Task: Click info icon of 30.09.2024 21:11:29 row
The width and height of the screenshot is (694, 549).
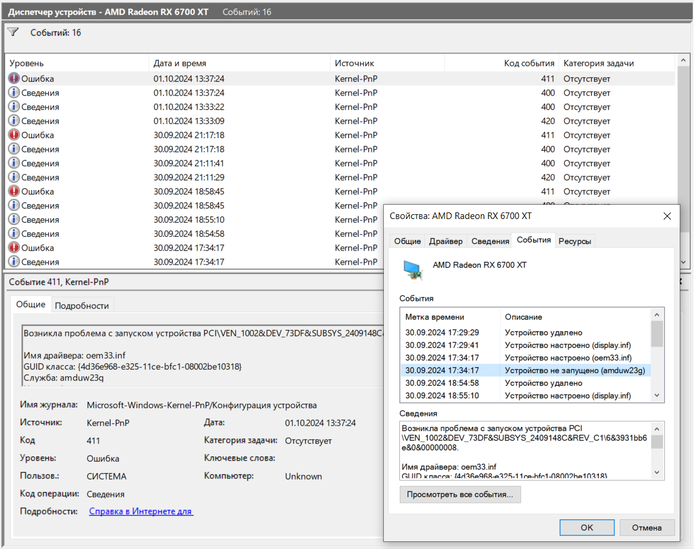Action: tap(14, 177)
